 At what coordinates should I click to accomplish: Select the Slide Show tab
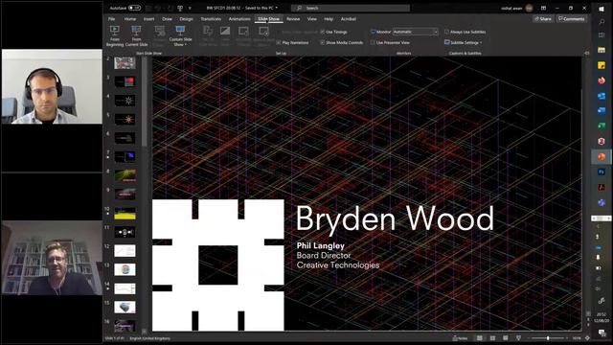(x=268, y=19)
